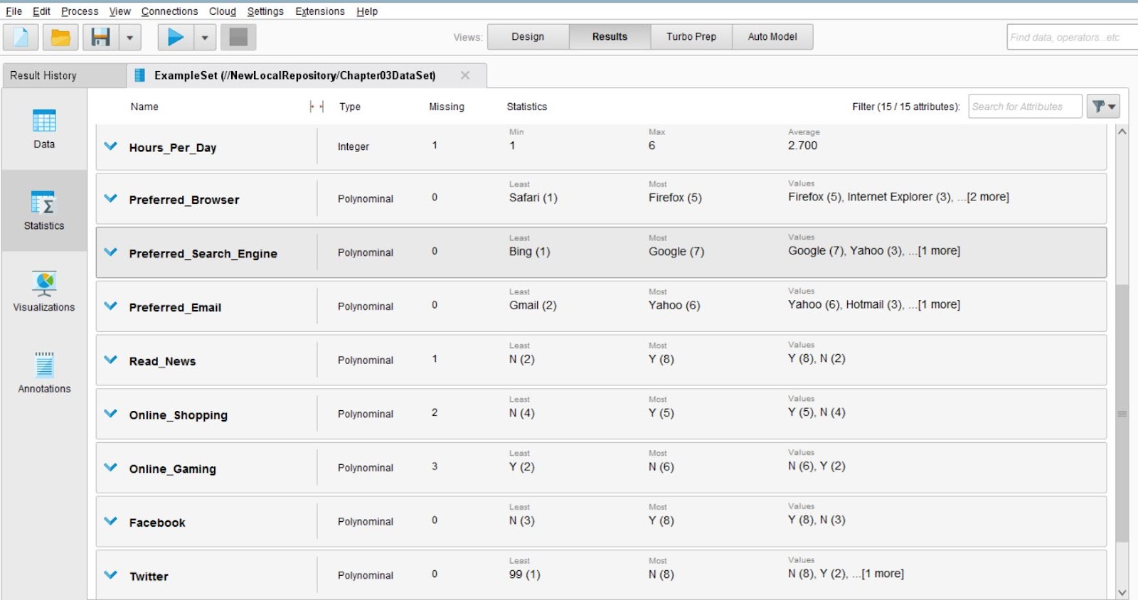The image size is (1138, 600).
Task: Click the New Process icon
Action: [x=21, y=37]
